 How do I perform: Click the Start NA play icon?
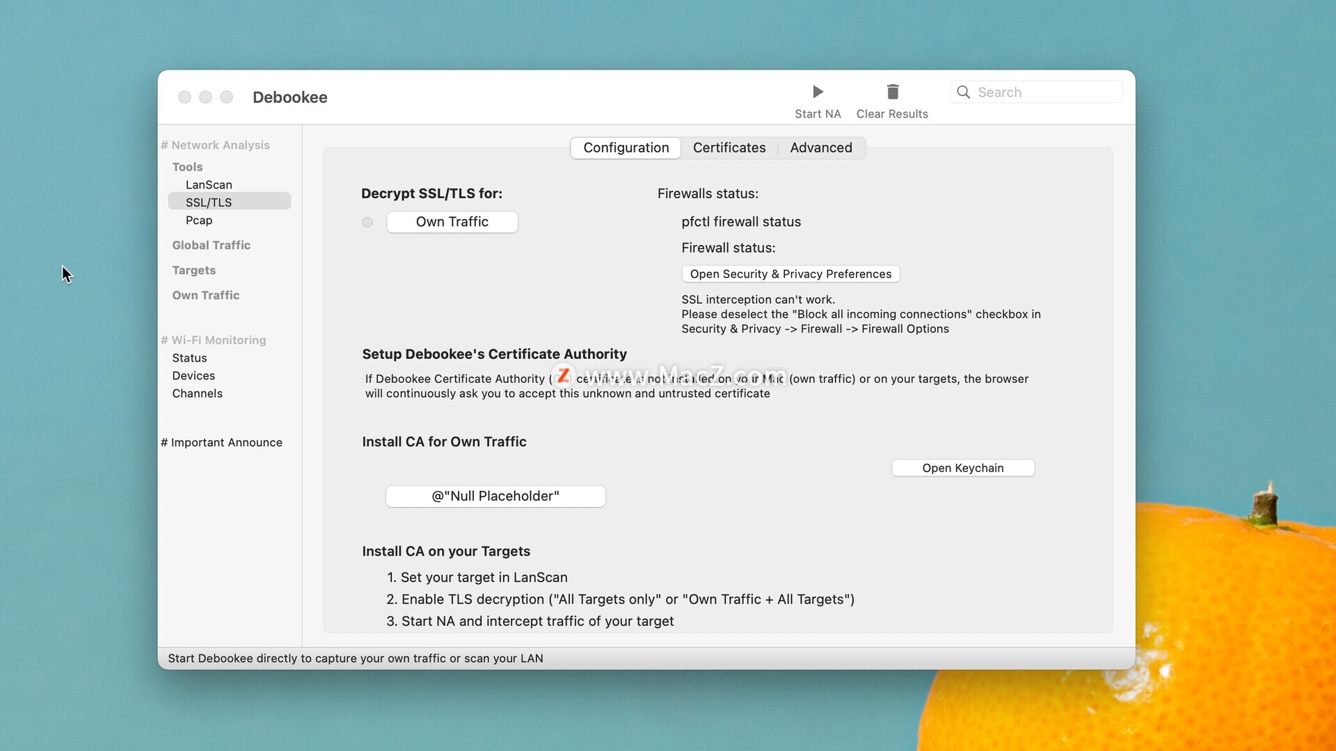818,92
